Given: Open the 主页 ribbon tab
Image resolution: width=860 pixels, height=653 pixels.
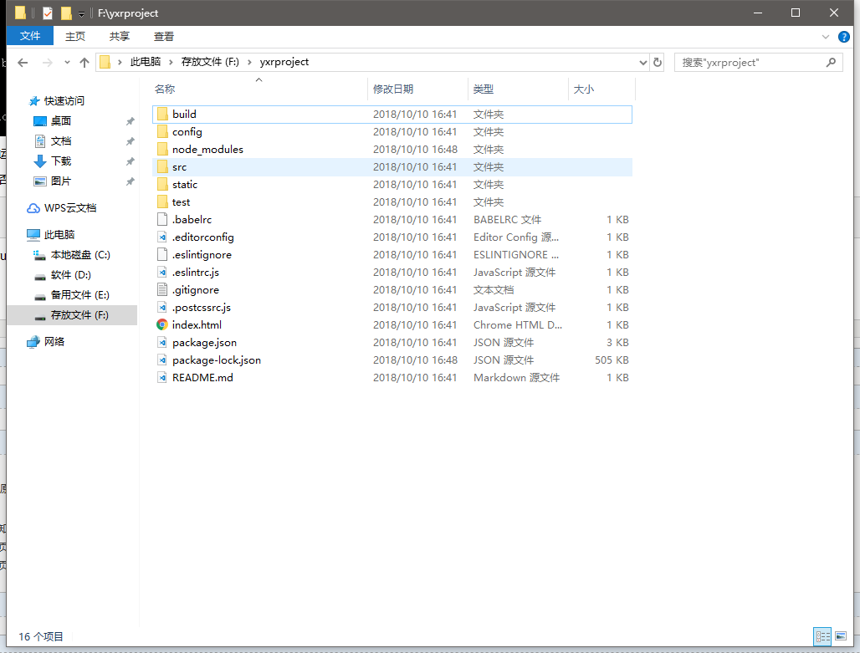Looking at the screenshot, I should tap(75, 36).
